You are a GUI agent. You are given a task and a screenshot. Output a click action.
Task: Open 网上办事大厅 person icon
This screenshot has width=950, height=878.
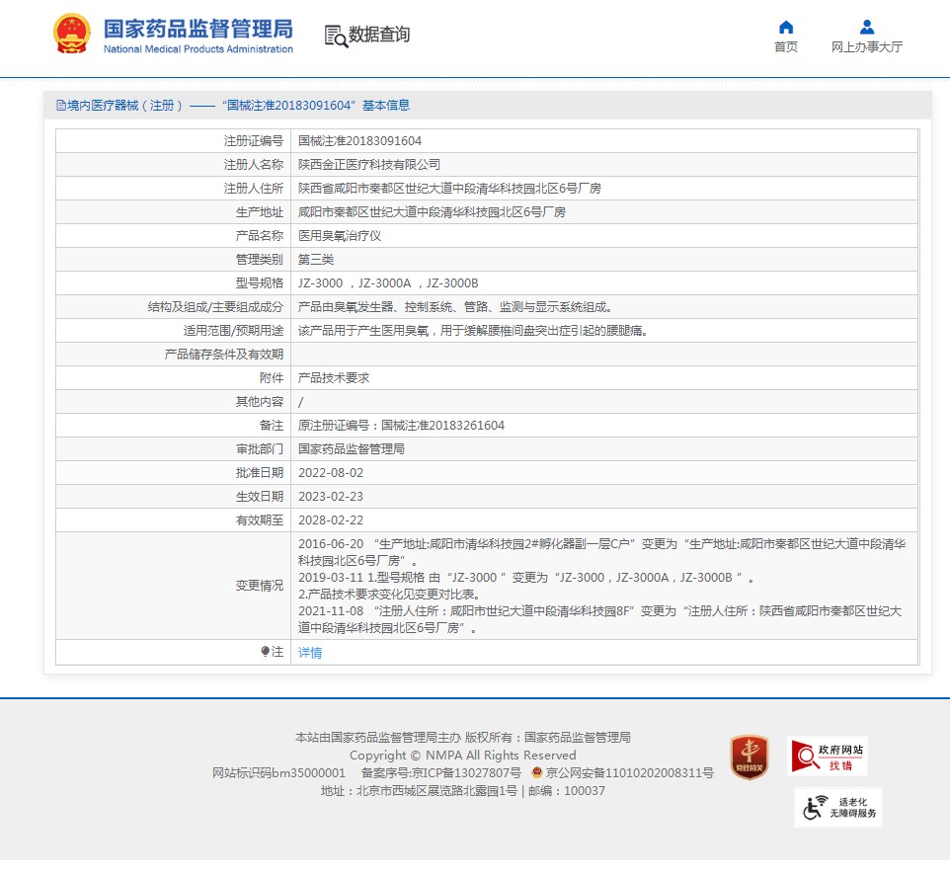click(867, 28)
